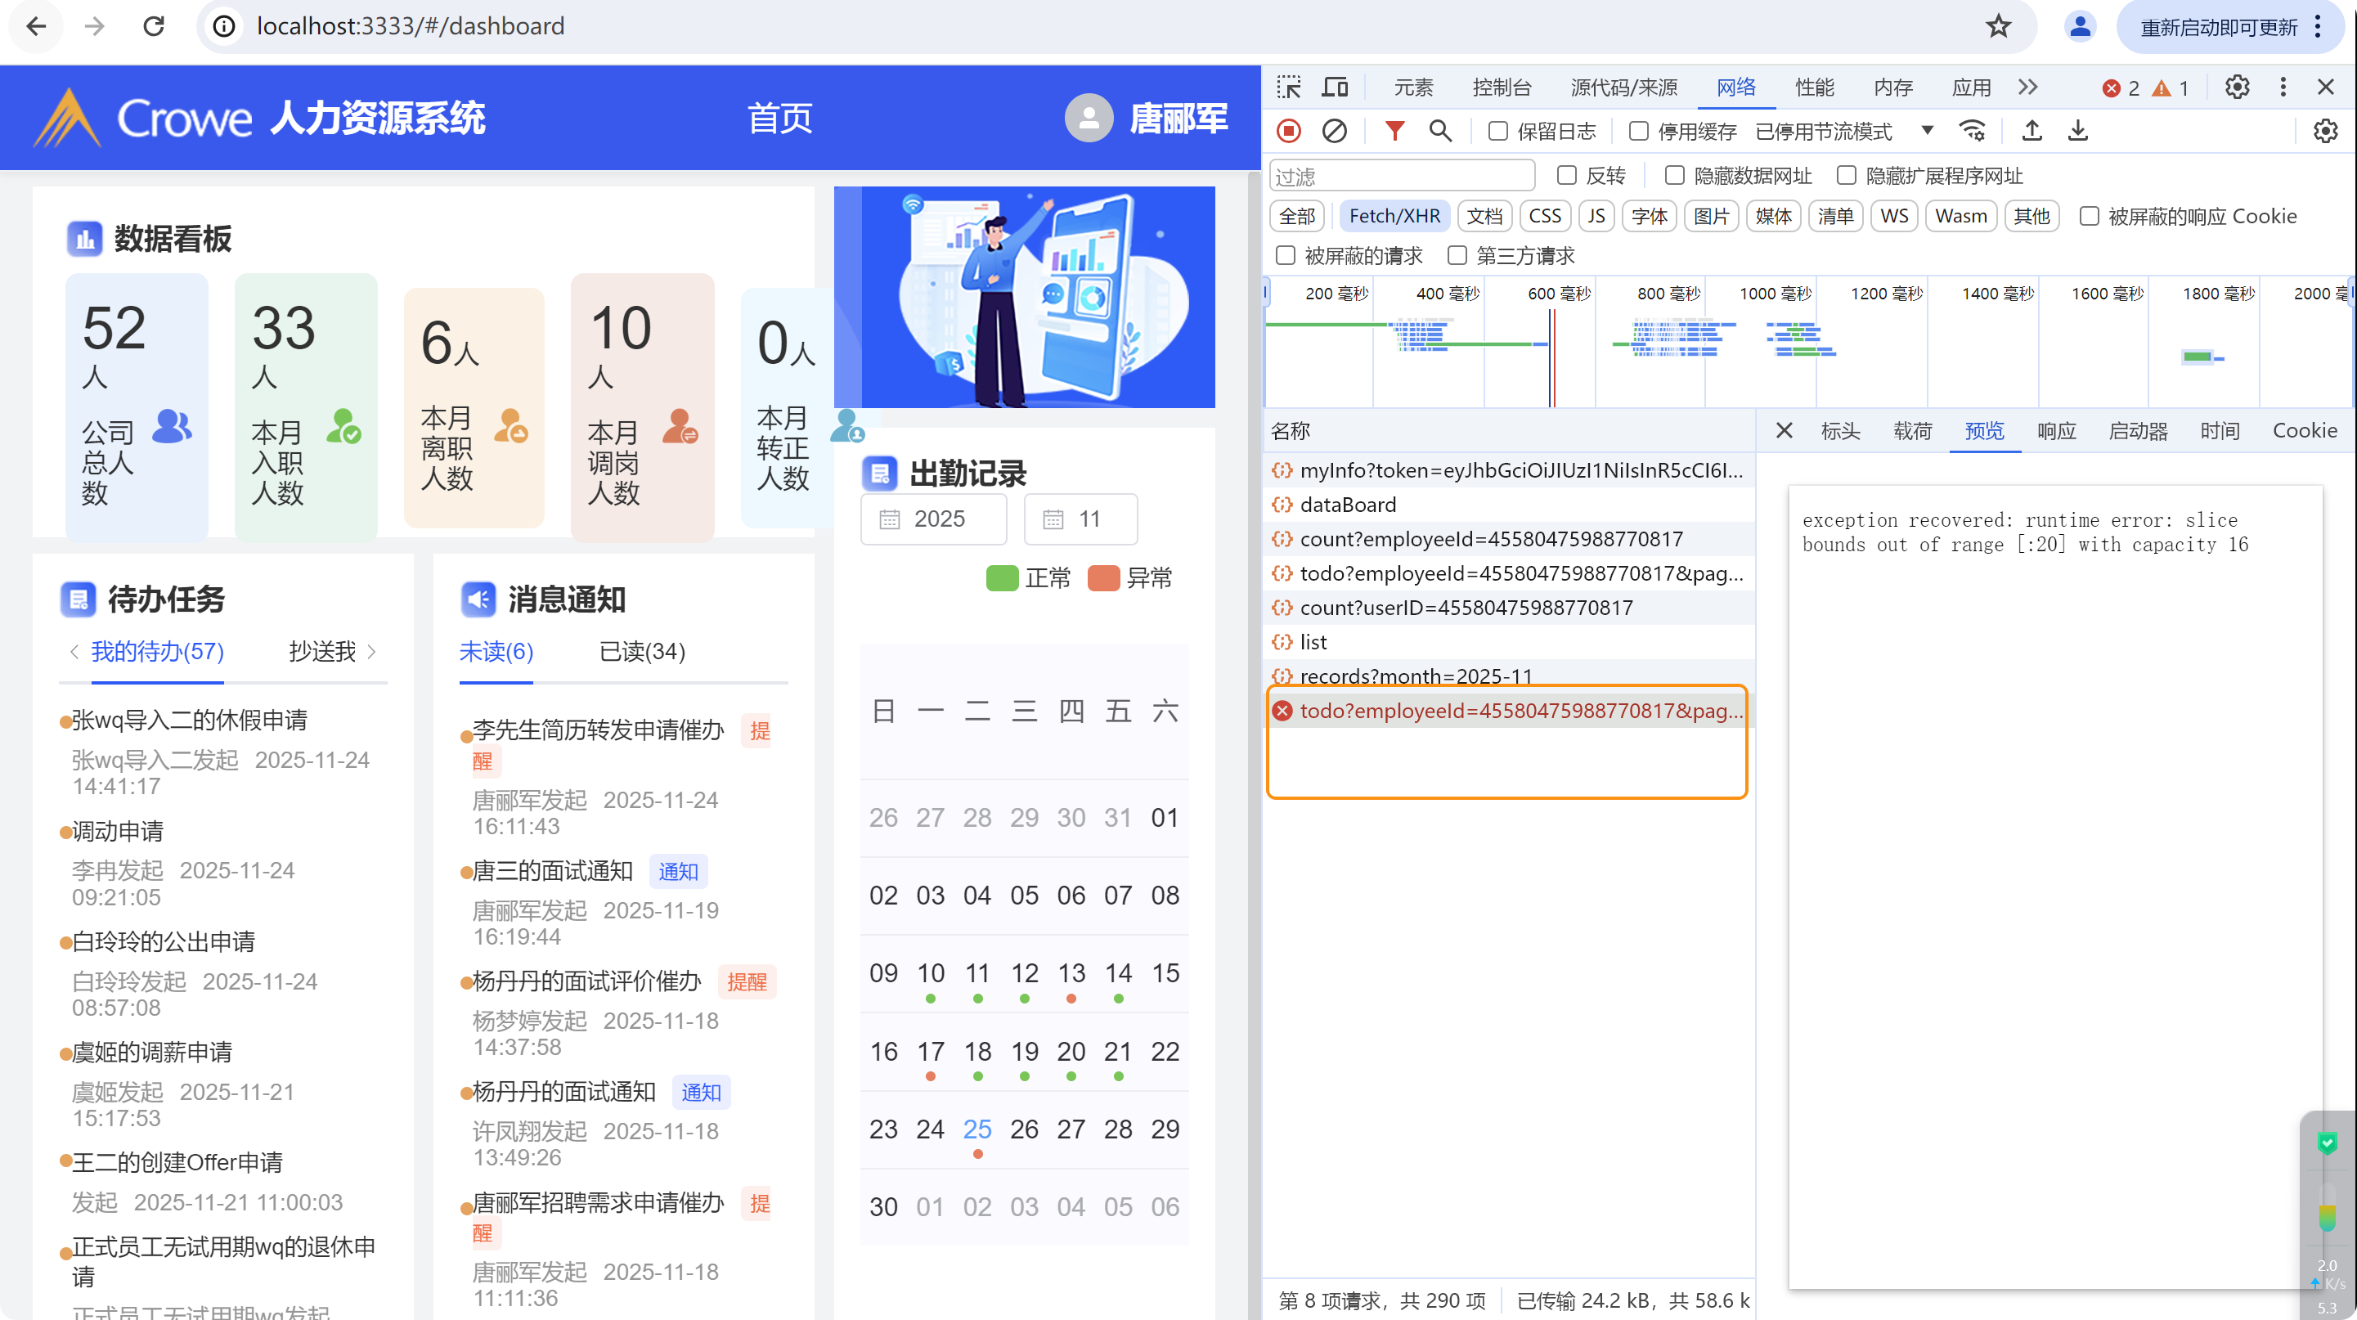Click the 过滤 filter input field

click(x=1400, y=176)
